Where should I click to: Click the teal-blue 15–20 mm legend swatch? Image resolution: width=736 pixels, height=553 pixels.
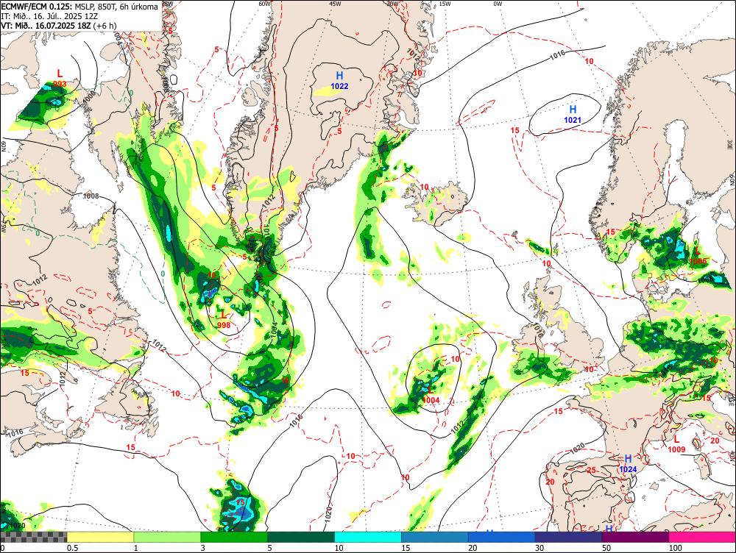[x=435, y=537]
